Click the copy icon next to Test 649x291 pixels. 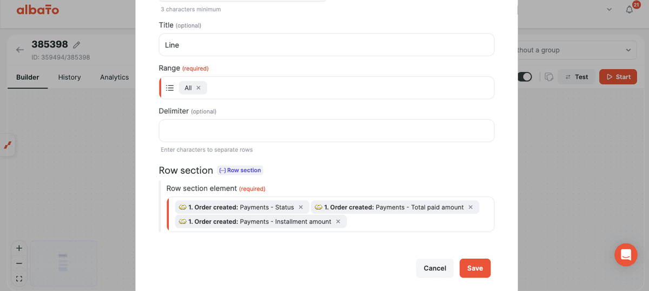pyautogui.click(x=548, y=77)
